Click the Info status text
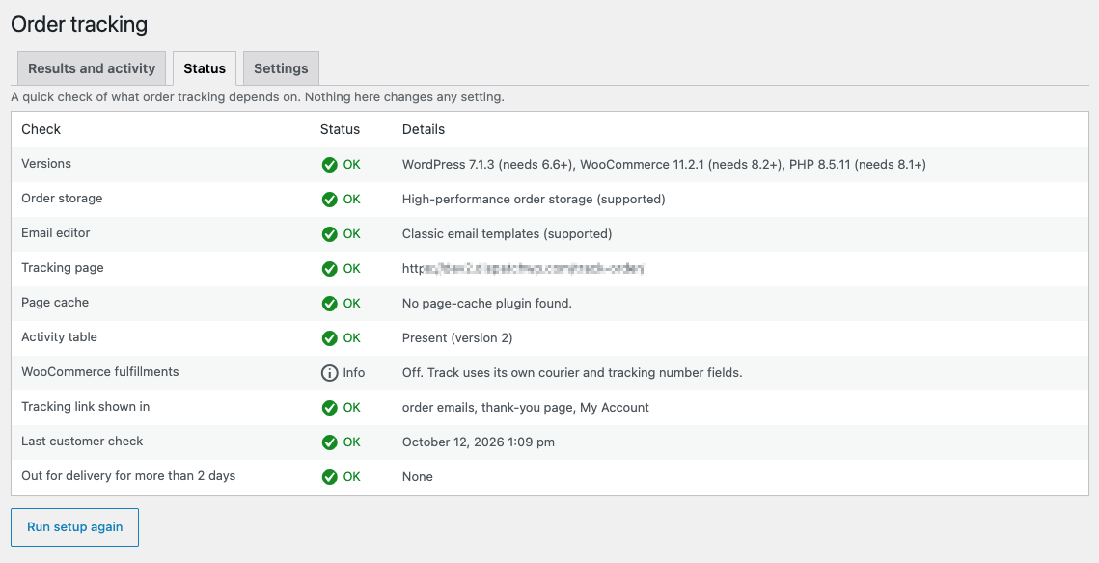Screen dimensions: 1099x563 point(354,373)
